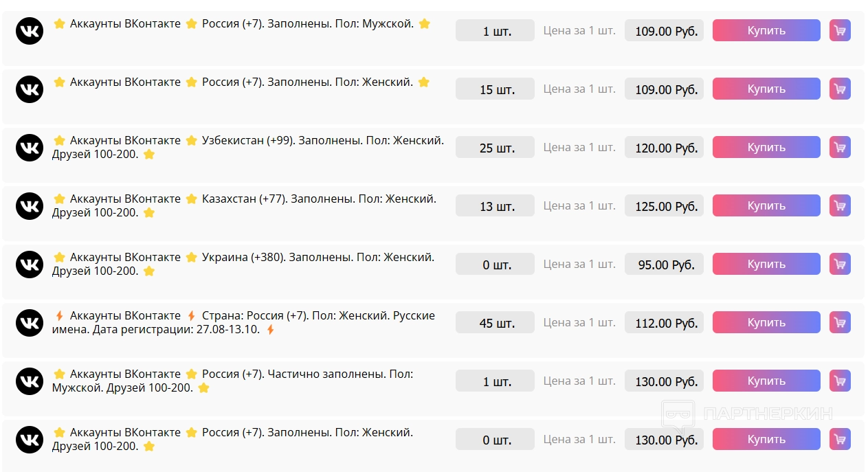Add the Russia male 109.00 Руб. listing to cart
The image size is (868, 472).
click(x=840, y=30)
